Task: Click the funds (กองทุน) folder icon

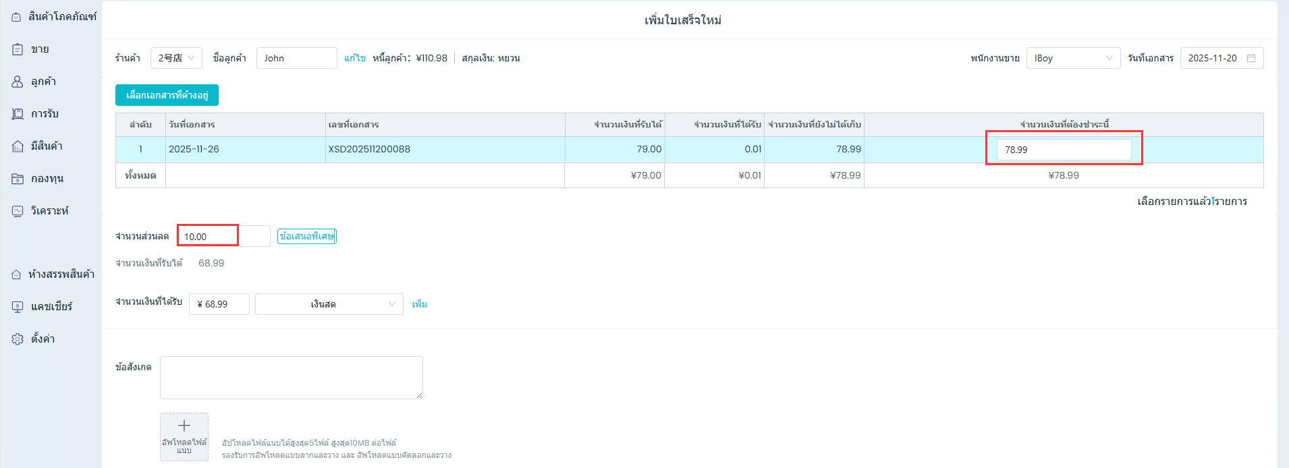Action: 18,179
